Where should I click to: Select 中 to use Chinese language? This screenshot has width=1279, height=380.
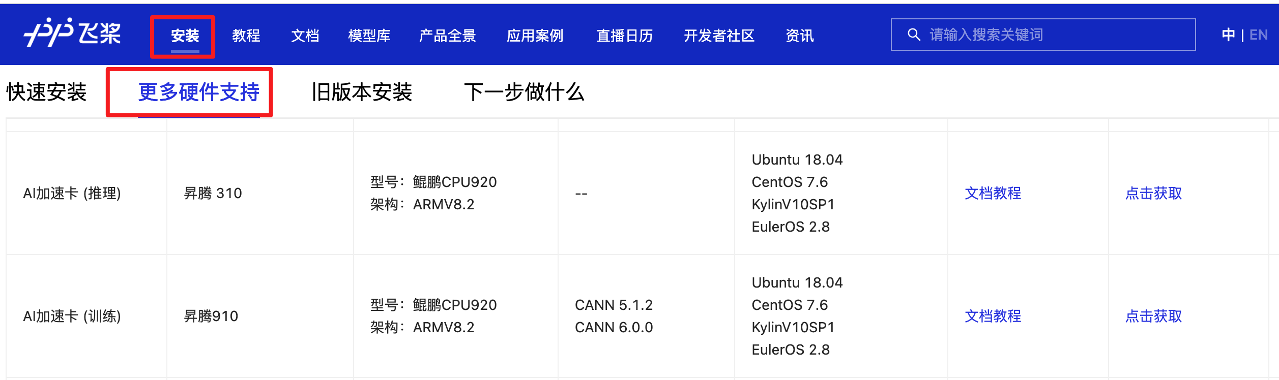click(x=1229, y=34)
